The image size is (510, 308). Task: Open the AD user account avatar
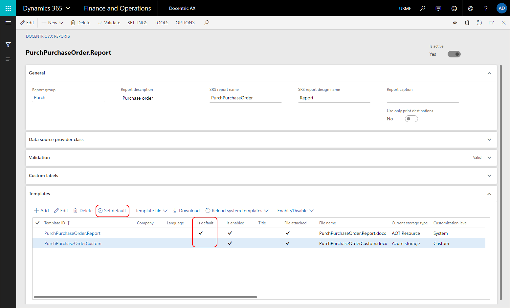pos(501,8)
